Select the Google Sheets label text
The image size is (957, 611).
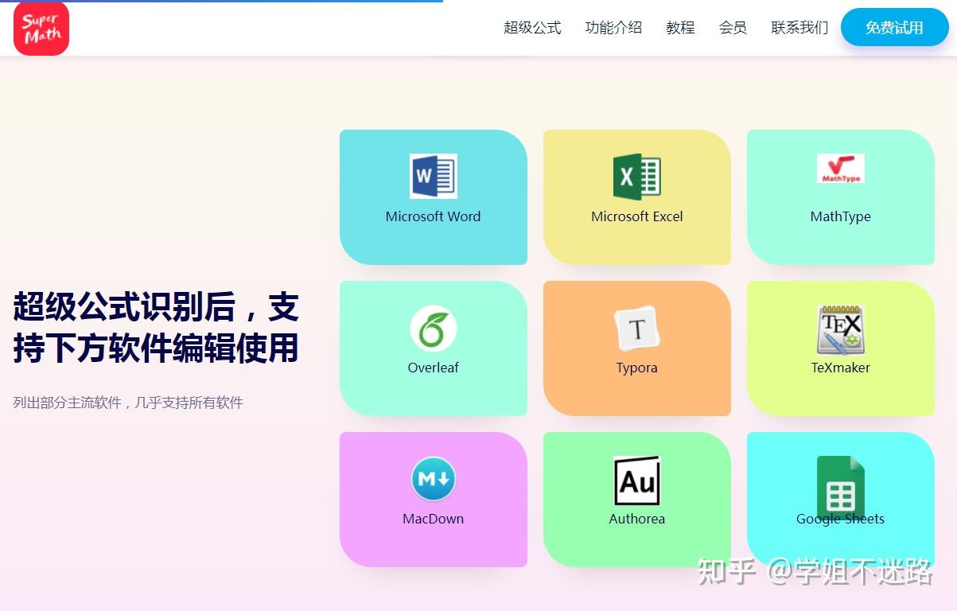click(x=840, y=519)
